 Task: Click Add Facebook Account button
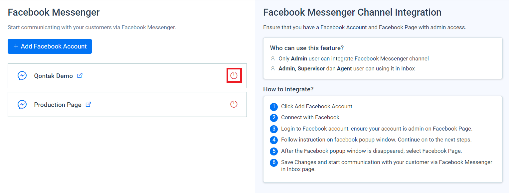(50, 47)
